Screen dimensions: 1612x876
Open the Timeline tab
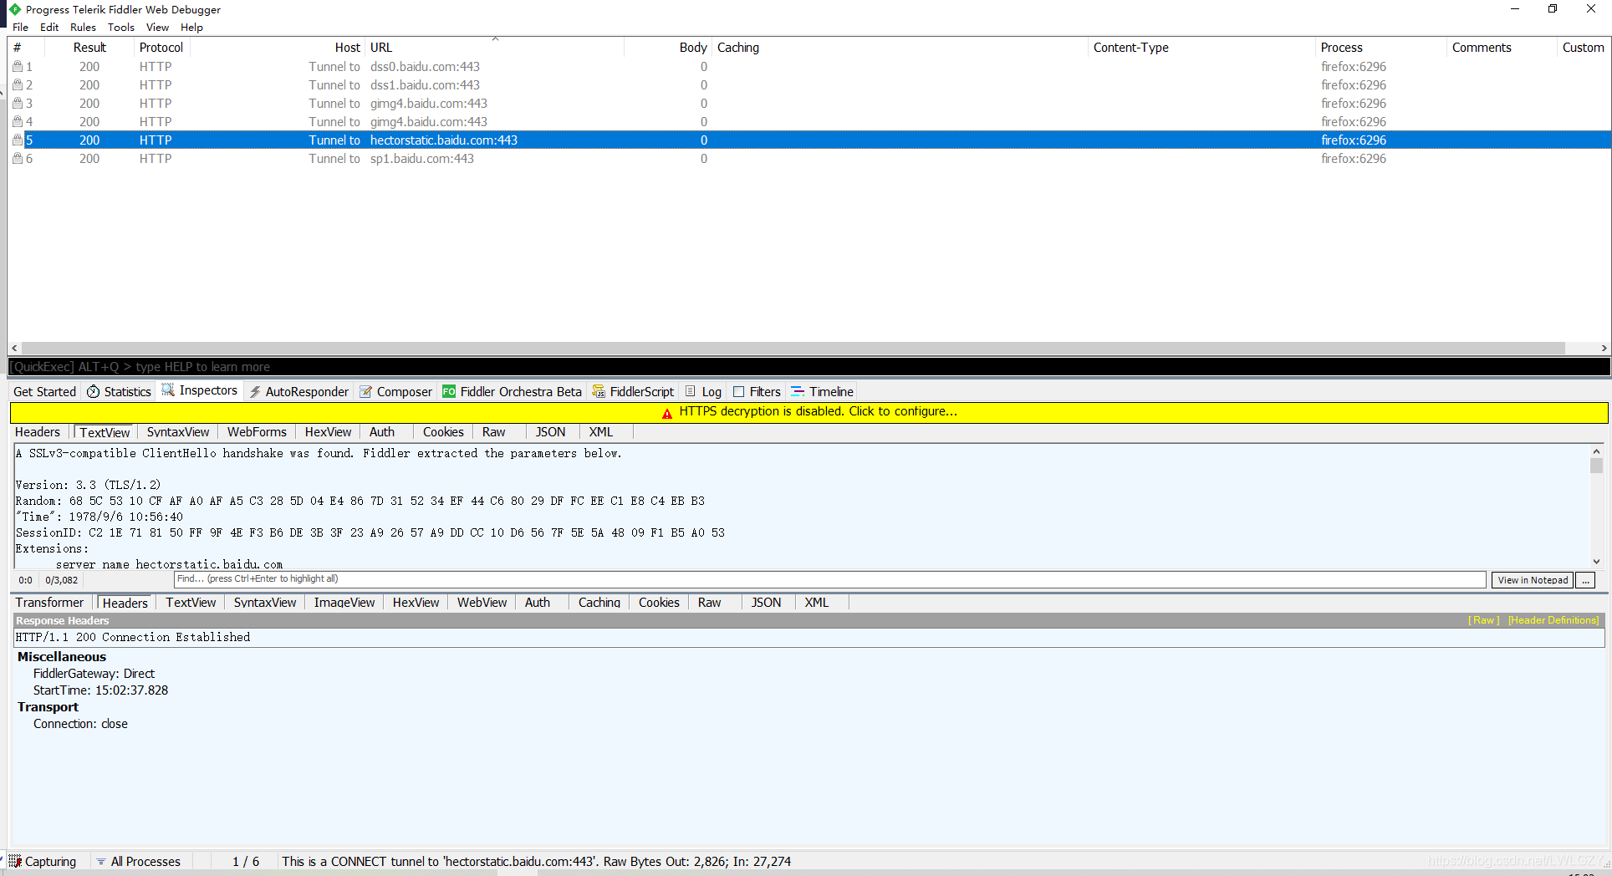coord(823,391)
